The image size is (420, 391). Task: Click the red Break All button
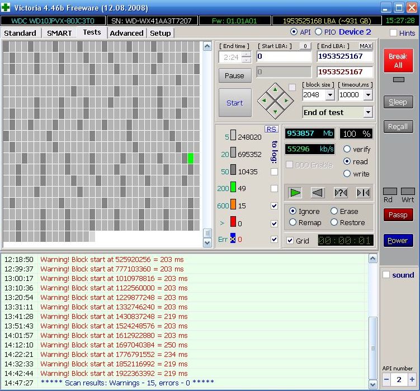pyautogui.click(x=398, y=60)
